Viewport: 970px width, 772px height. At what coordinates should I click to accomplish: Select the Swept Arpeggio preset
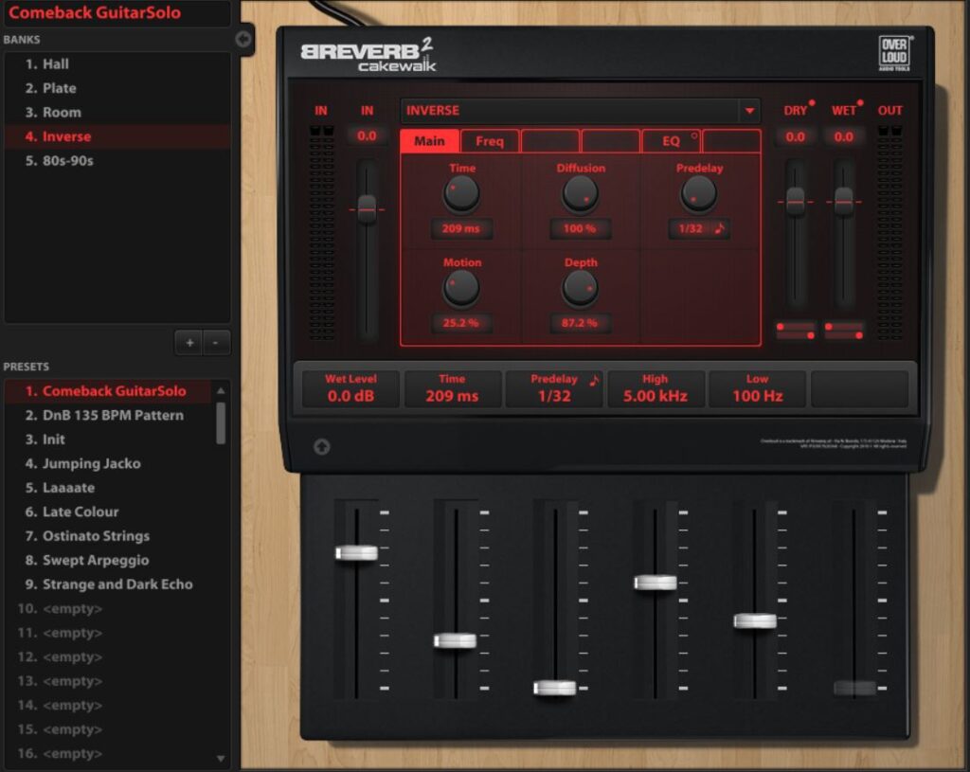tap(109, 560)
